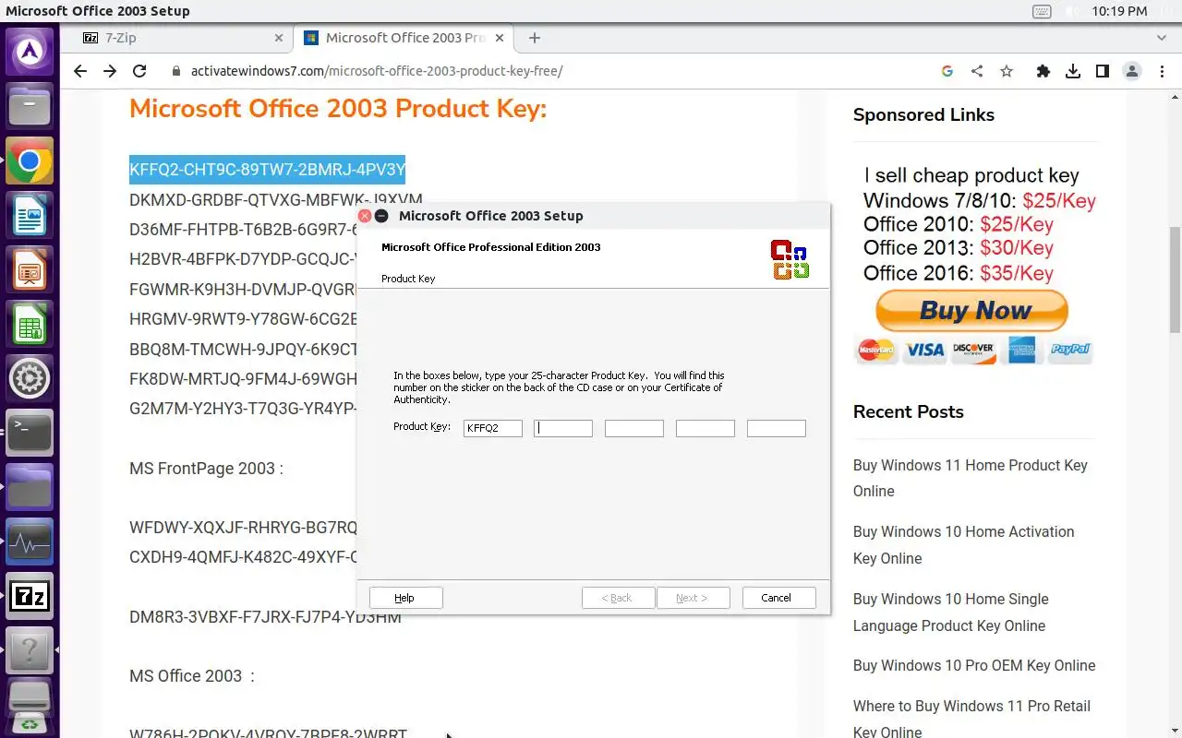Open Buy Windows 11 Home Product Key Online
Image resolution: width=1182 pixels, height=738 pixels.
pos(971,478)
